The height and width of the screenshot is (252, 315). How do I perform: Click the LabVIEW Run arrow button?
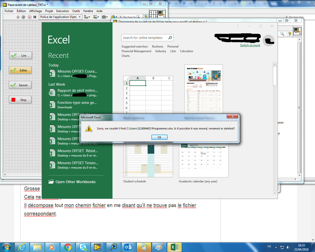click(18, 17)
